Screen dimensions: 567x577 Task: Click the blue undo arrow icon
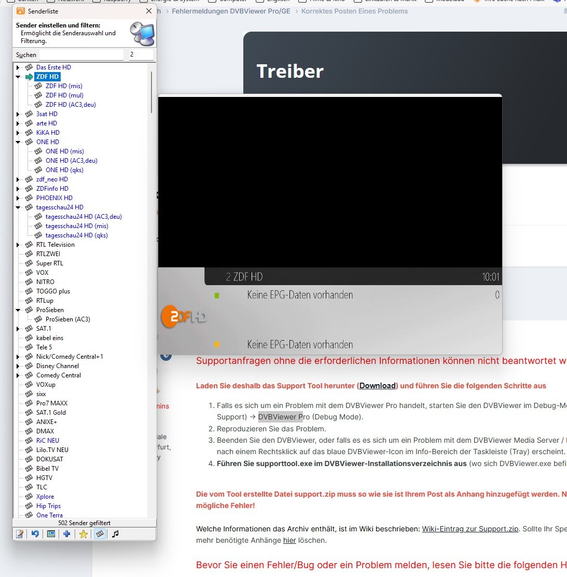coord(35,533)
